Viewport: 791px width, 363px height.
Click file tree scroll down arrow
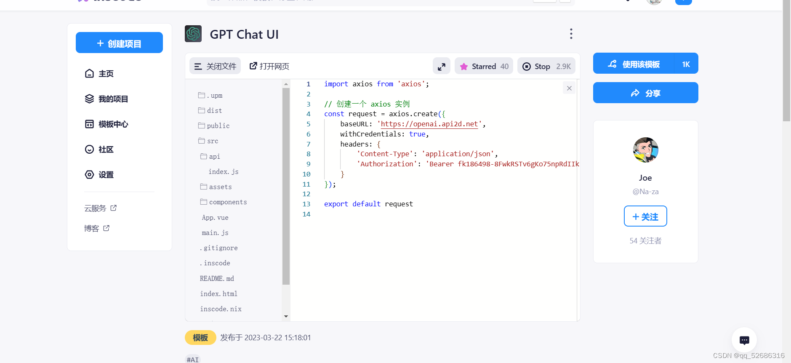(286, 316)
